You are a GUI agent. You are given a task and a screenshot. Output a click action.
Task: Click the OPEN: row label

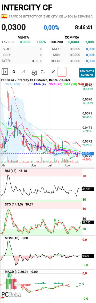[56, 61]
